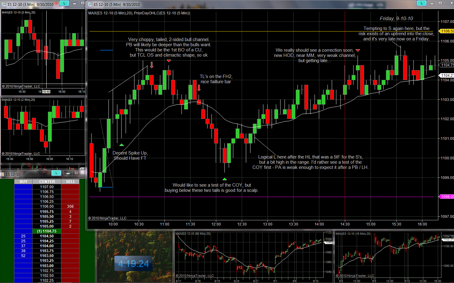The width and height of the screenshot is (454, 283).
Task: Click the SuperDOM grid icon beside ES 12-10
Action: 2,174
